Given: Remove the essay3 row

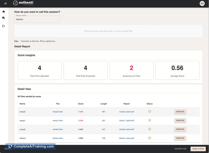Looking at the screenshot, I should (180, 112).
